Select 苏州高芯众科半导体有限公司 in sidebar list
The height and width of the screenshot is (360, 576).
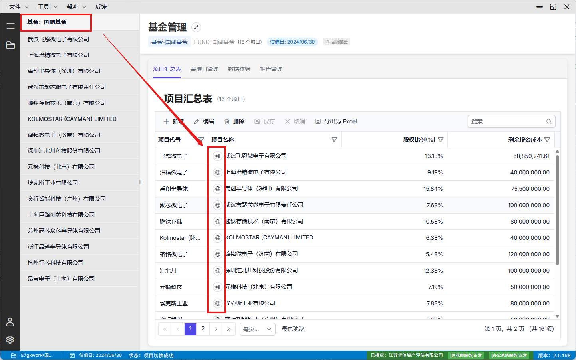point(80,231)
